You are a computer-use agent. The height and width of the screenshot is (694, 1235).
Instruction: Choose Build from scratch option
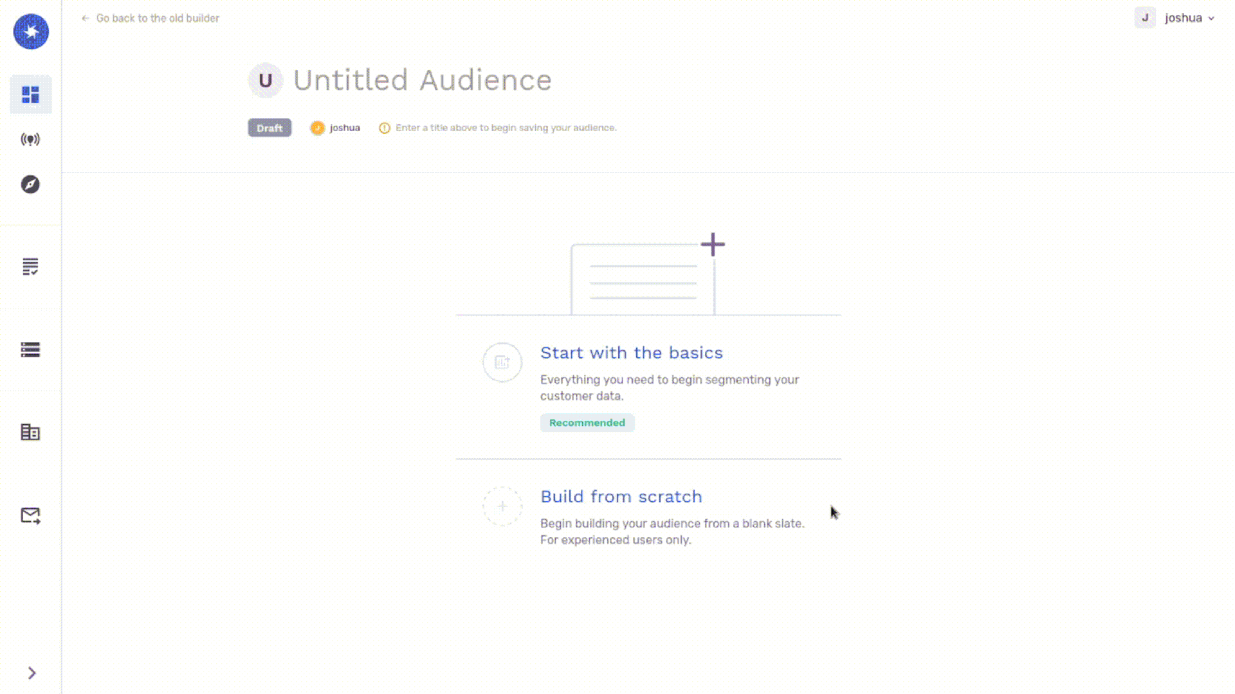click(x=621, y=497)
